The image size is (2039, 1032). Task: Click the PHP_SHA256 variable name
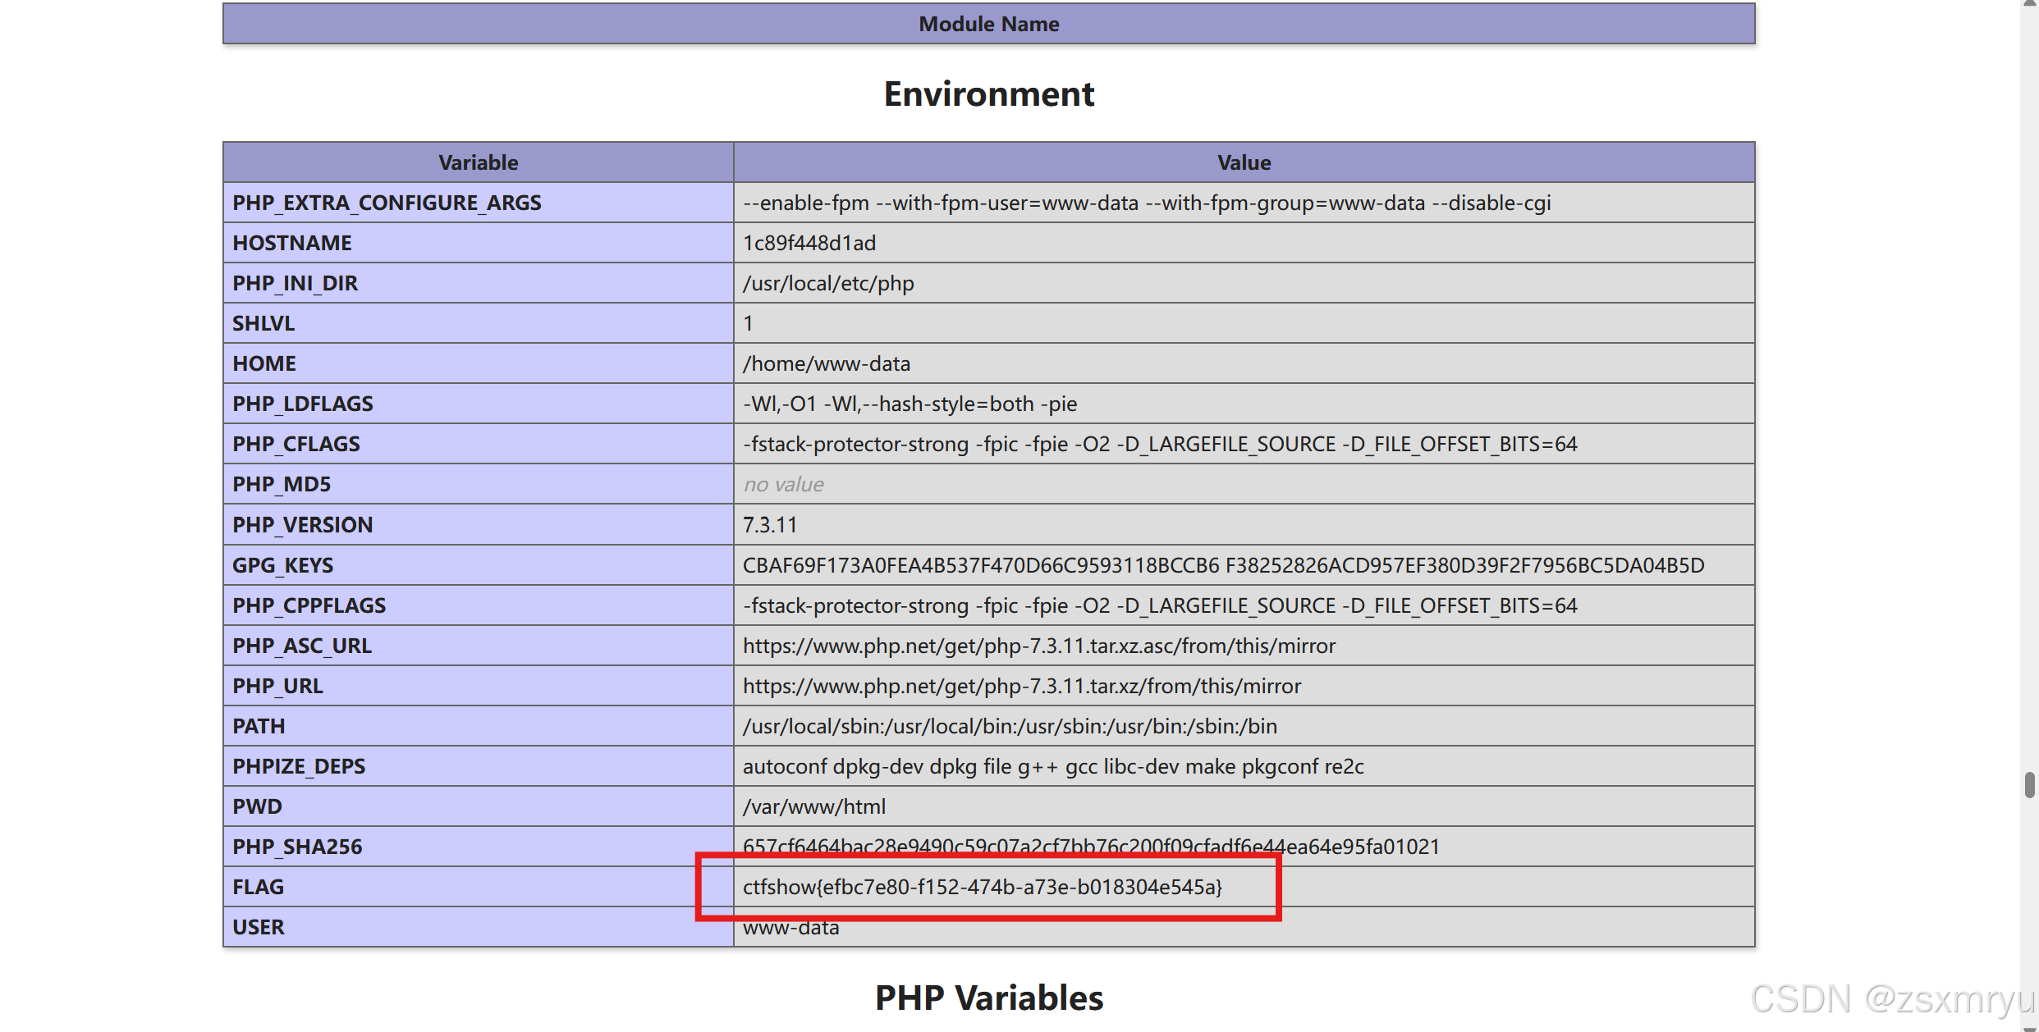tap(297, 847)
